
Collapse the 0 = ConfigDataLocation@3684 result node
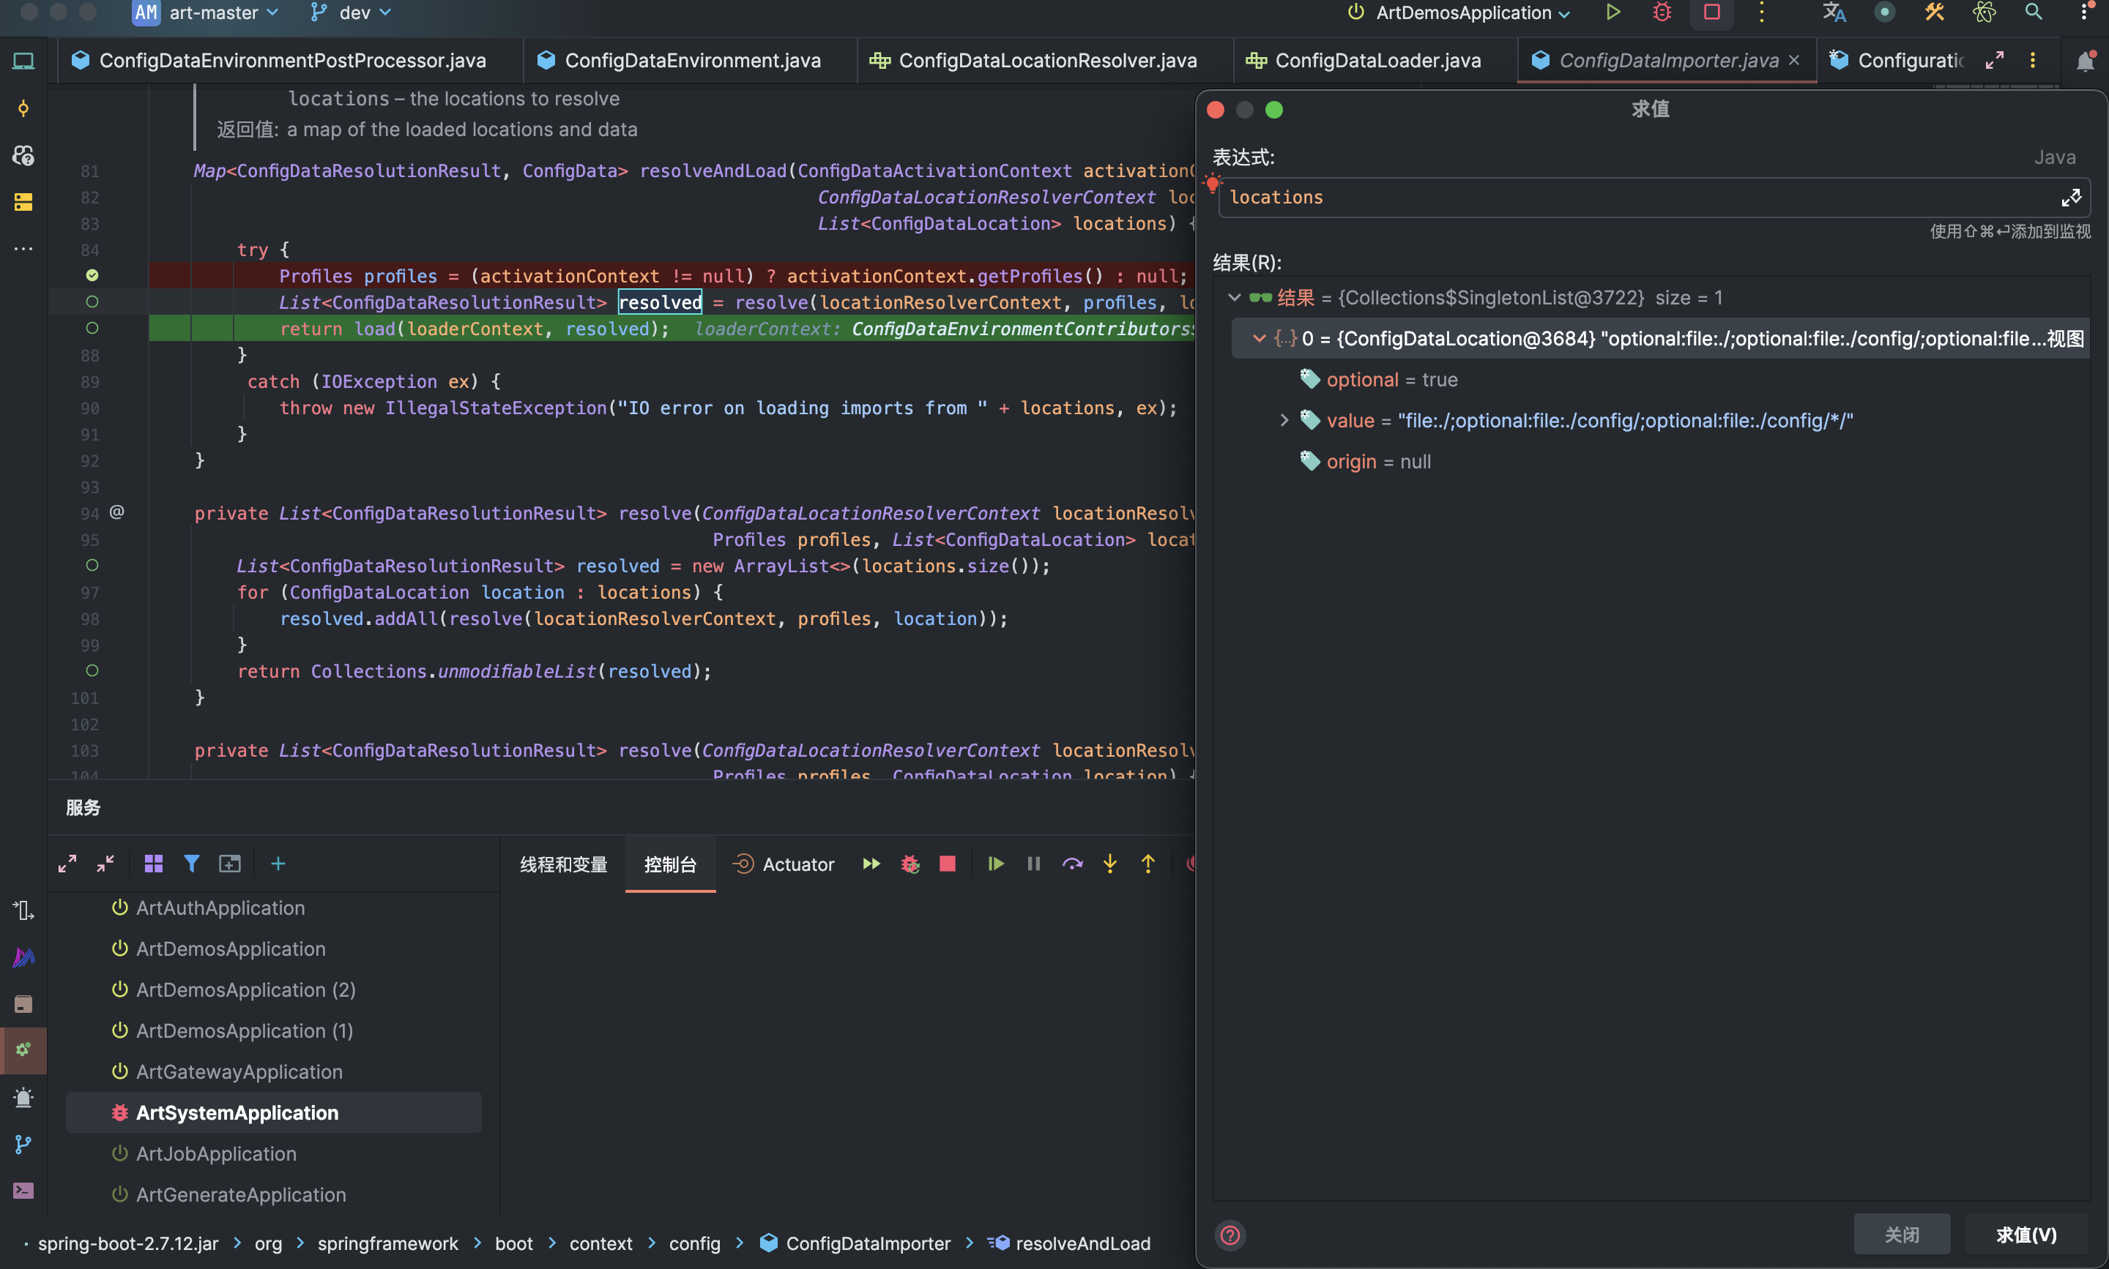click(1259, 339)
